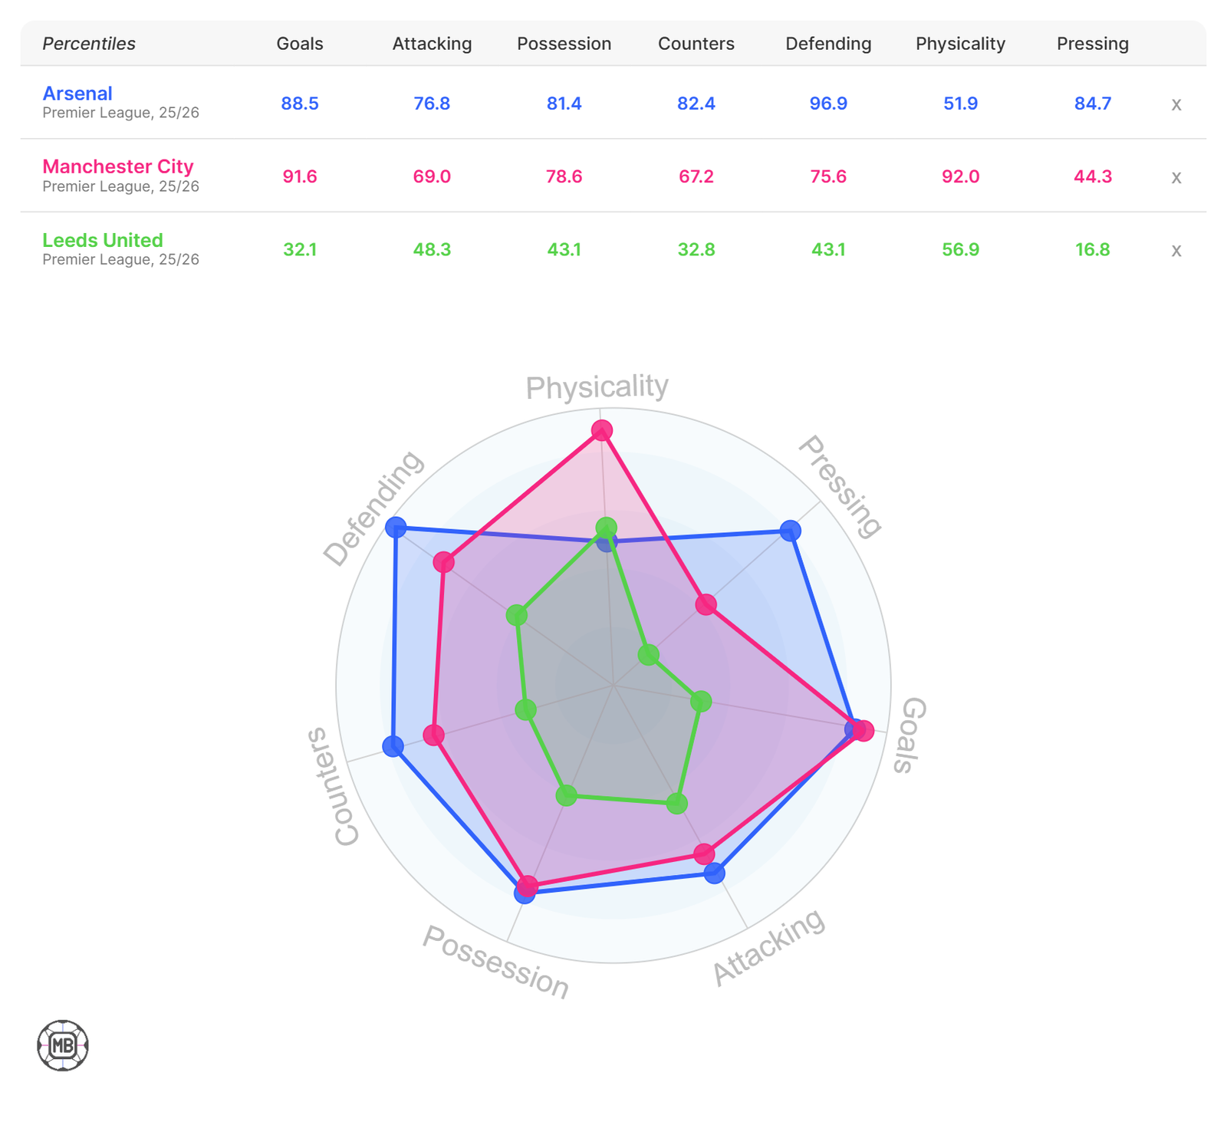Click Leeds United's green Pressing radar point
This screenshot has width=1227, height=1125.
pyautogui.click(x=649, y=655)
